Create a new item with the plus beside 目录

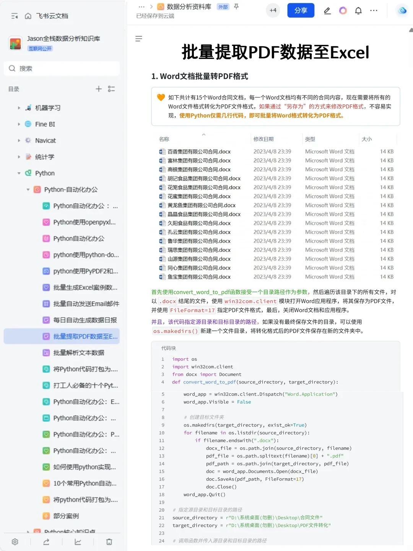(x=98, y=89)
